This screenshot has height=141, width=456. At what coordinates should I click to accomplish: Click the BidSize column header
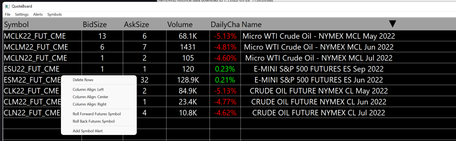pyautogui.click(x=95, y=25)
